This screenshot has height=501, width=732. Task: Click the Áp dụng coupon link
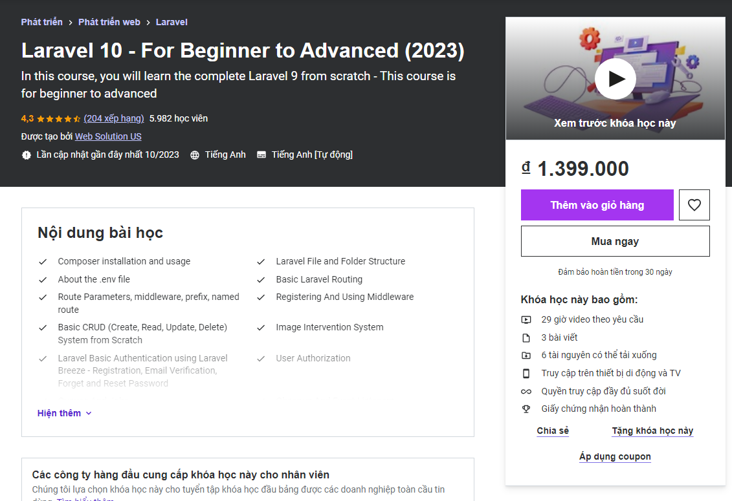click(614, 456)
